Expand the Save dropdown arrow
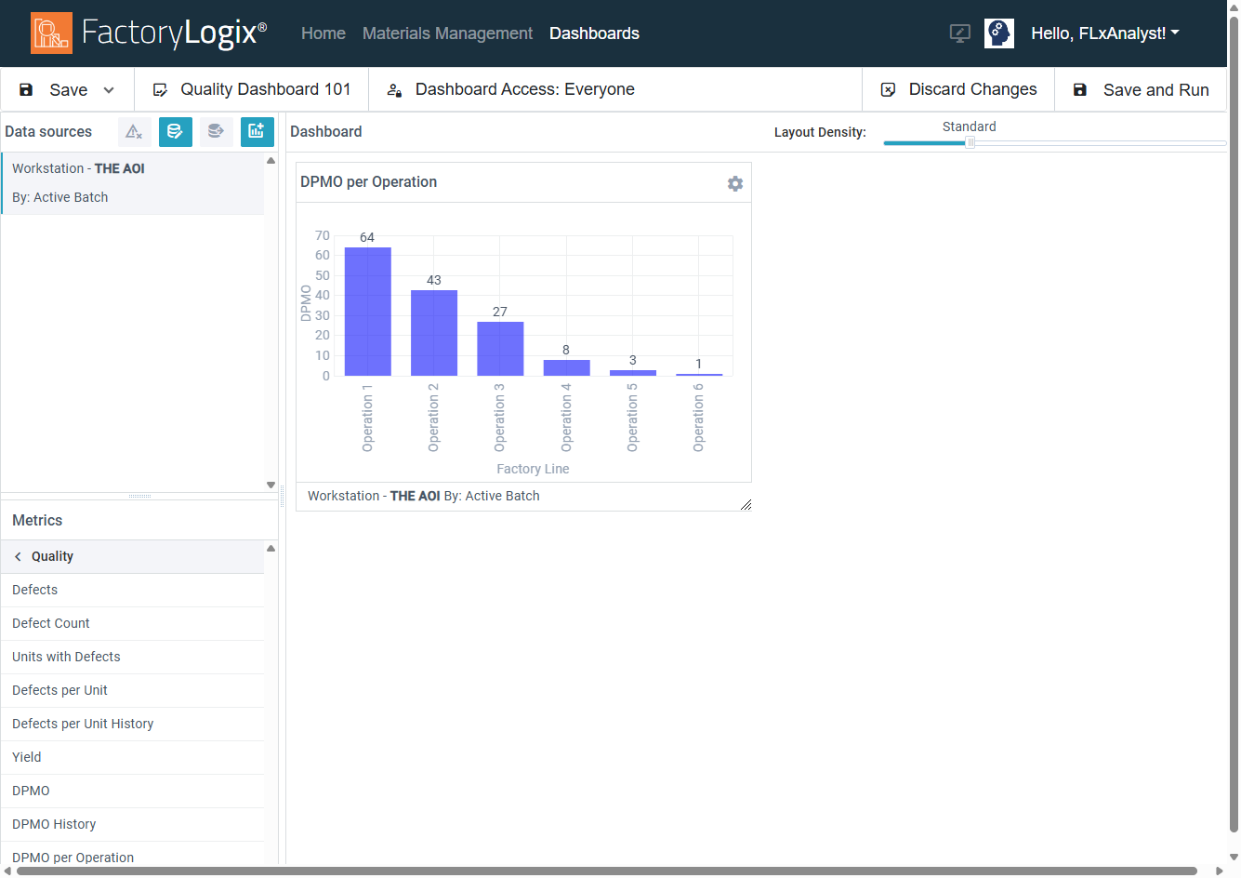The height and width of the screenshot is (878, 1241). [x=109, y=90]
